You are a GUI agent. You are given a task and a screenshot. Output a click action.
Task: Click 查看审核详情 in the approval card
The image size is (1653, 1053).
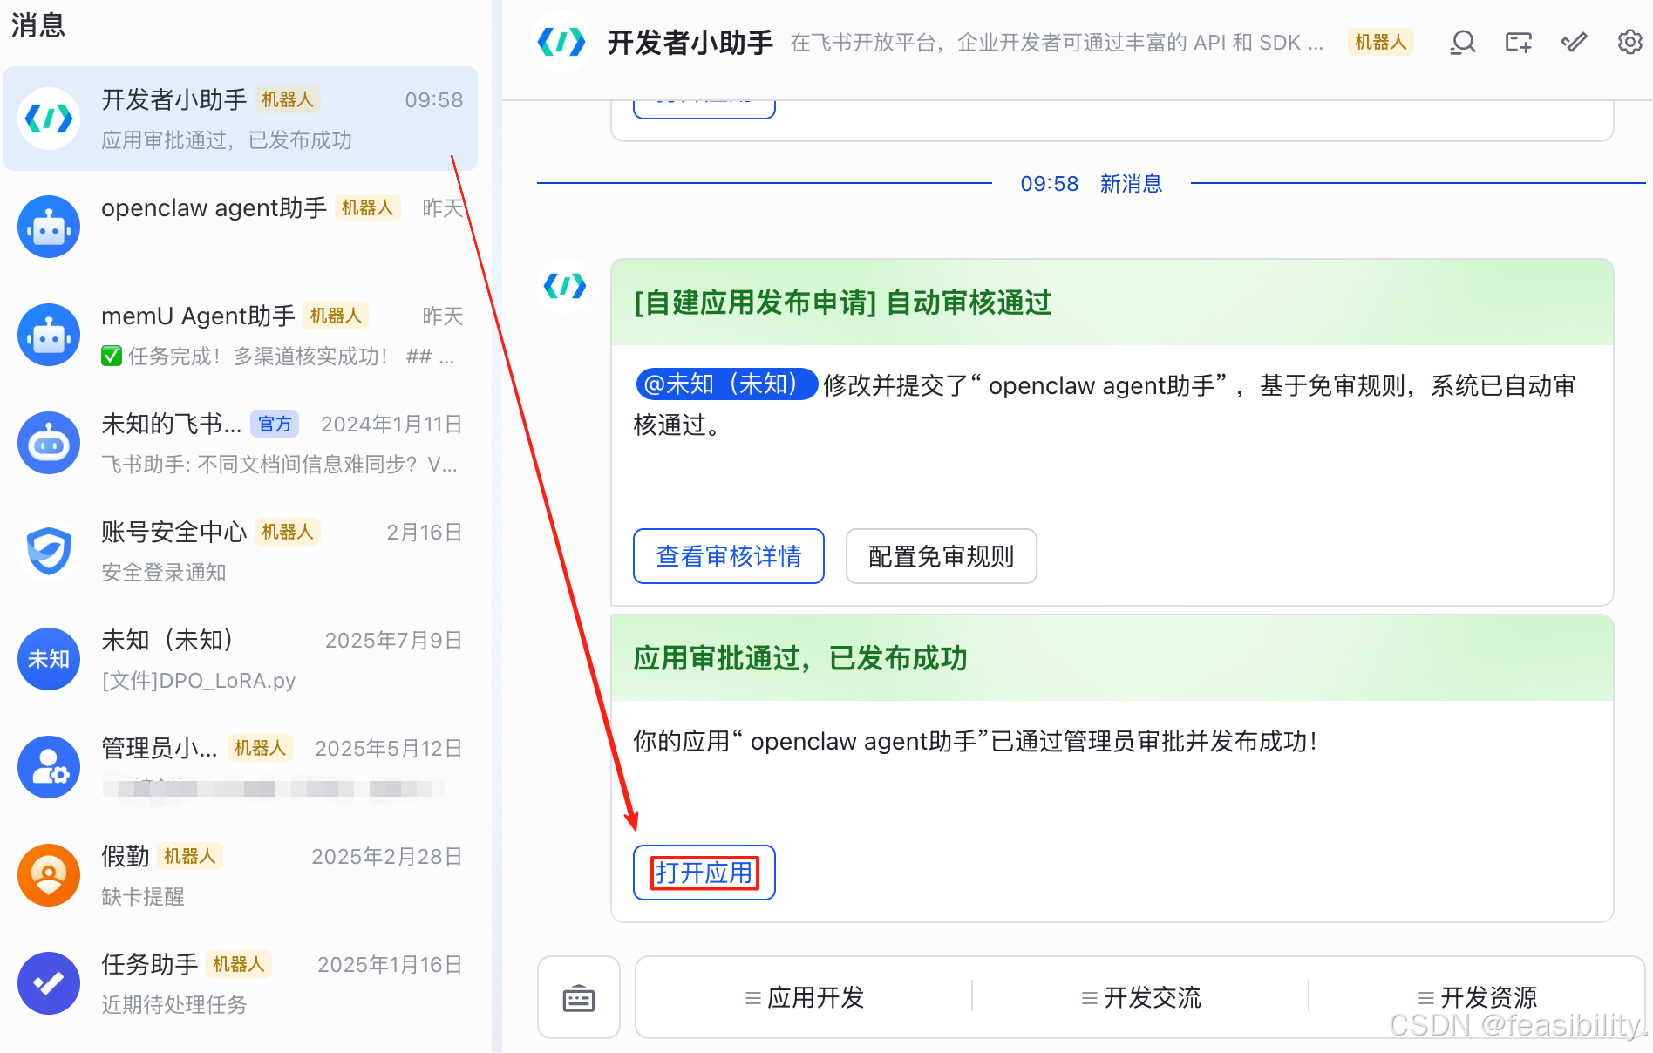pos(728,556)
